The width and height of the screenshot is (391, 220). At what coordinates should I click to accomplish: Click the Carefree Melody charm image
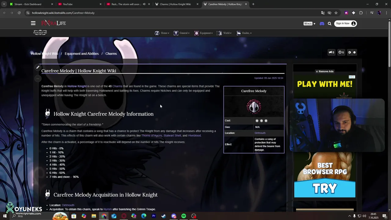coord(254,107)
